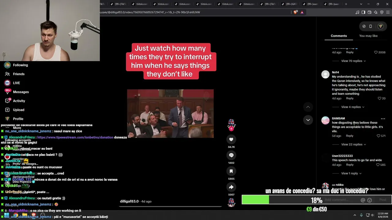Reply to User22223333's comment
392x220 pixels.
tap(350, 165)
